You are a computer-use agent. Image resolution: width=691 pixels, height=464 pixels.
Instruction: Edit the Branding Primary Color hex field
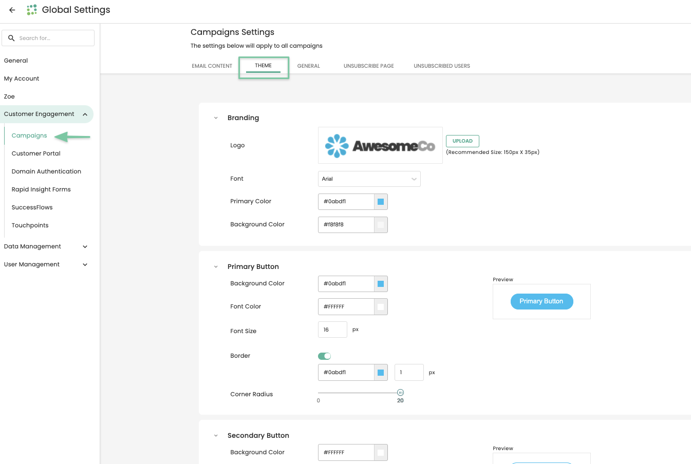tap(346, 202)
